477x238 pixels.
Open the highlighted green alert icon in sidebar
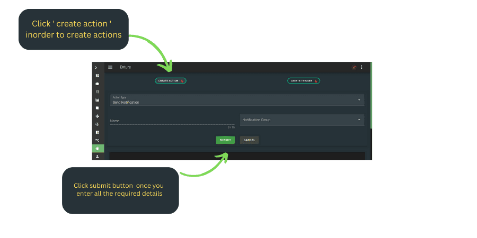click(97, 149)
